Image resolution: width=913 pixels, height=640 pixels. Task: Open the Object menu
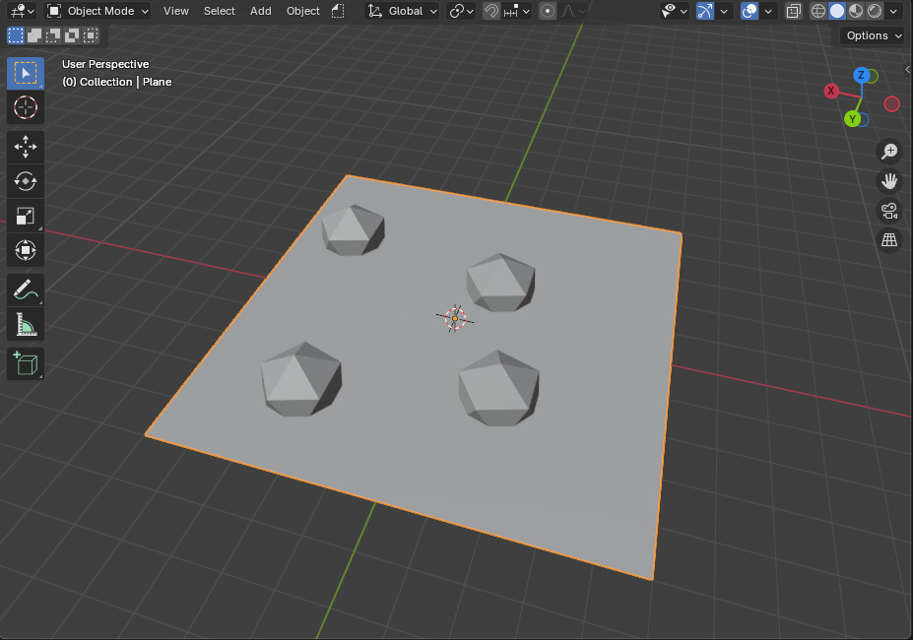coord(302,11)
